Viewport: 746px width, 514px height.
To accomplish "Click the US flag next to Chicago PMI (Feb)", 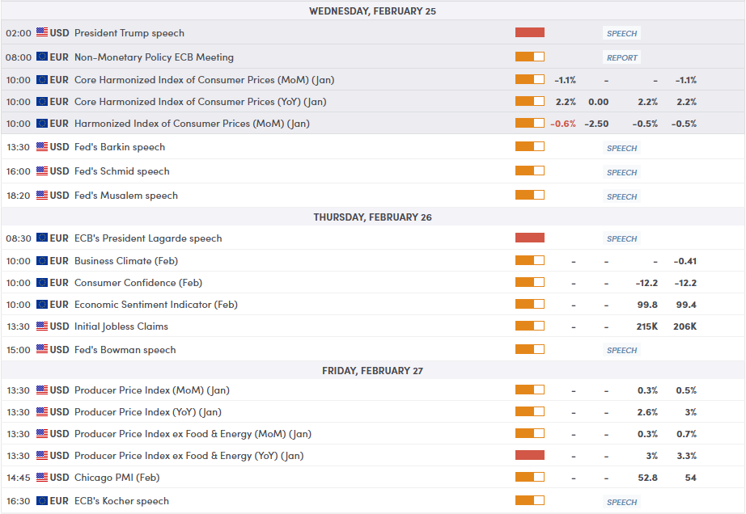I will click(x=42, y=477).
